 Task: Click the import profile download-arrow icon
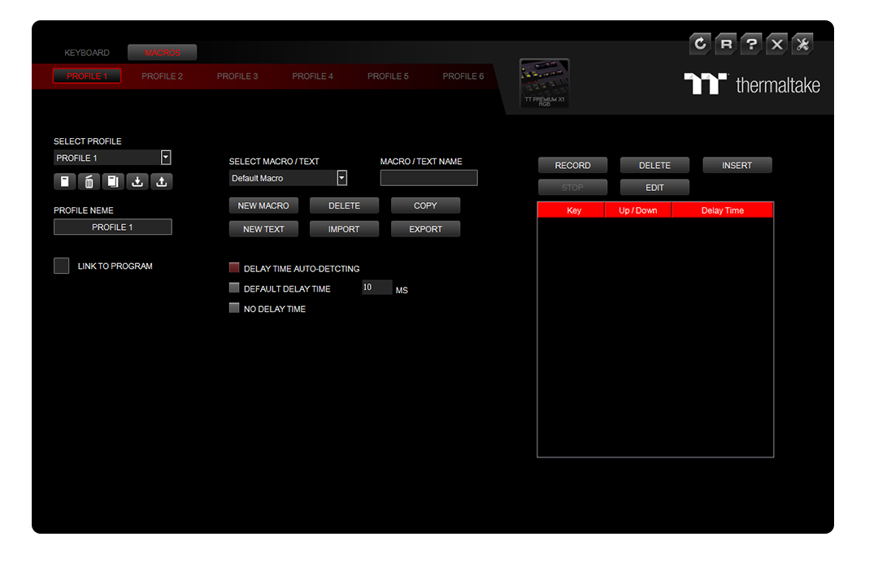tap(138, 182)
